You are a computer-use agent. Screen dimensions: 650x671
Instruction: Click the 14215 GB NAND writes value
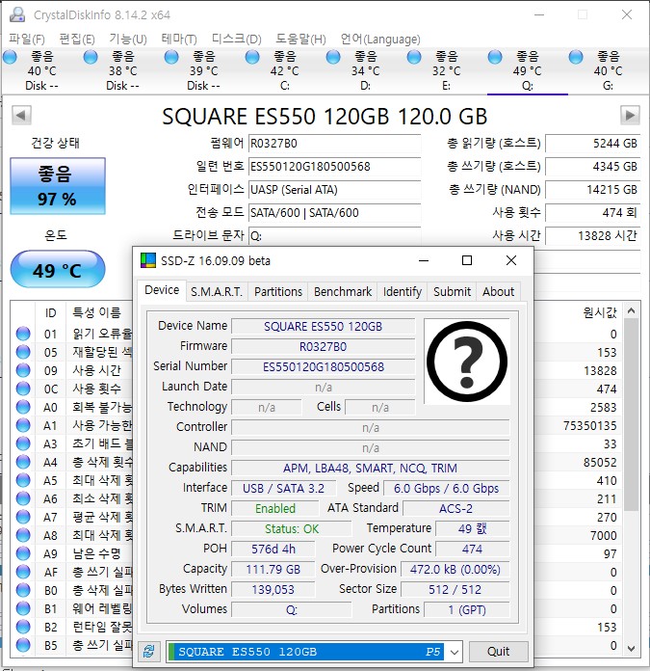[x=593, y=190]
